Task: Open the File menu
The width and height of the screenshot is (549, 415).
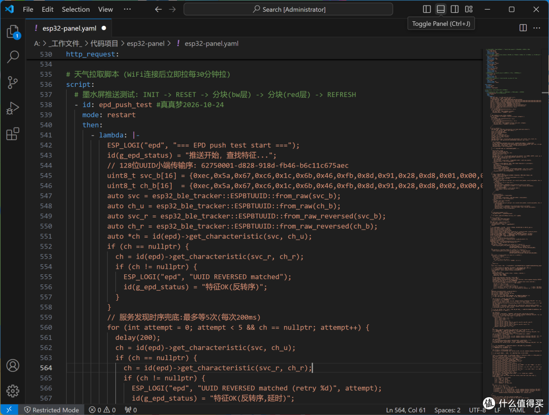Action: 28,10
